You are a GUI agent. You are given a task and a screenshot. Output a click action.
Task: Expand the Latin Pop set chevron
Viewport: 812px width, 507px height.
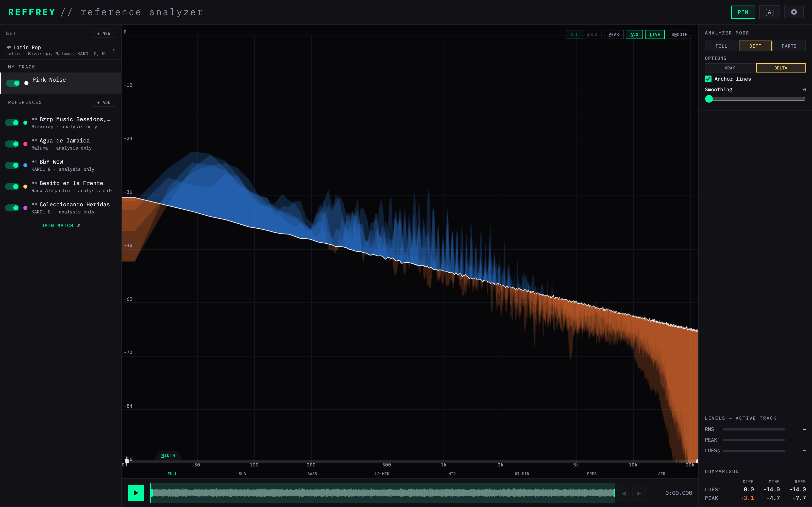coord(114,50)
